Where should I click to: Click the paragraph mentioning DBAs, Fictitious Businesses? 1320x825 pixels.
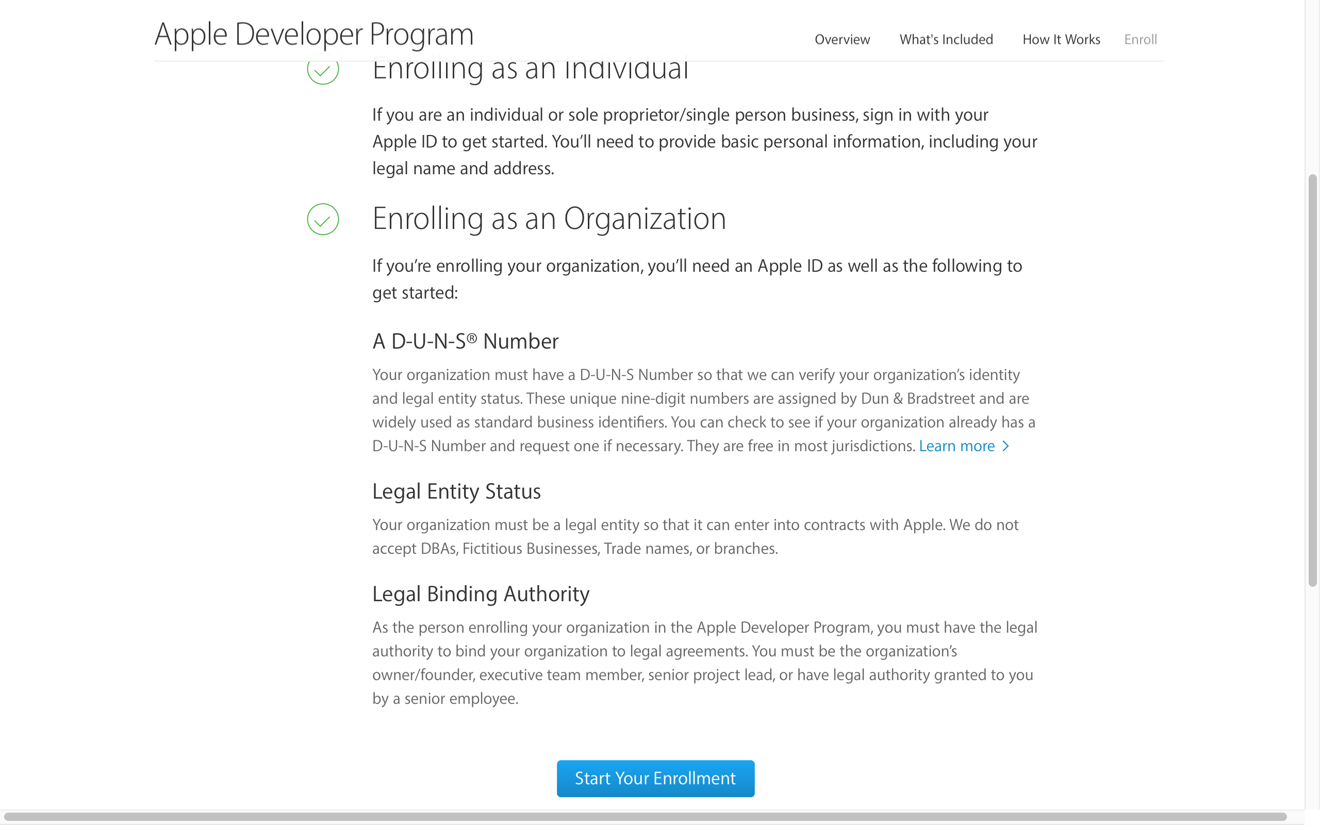696,536
